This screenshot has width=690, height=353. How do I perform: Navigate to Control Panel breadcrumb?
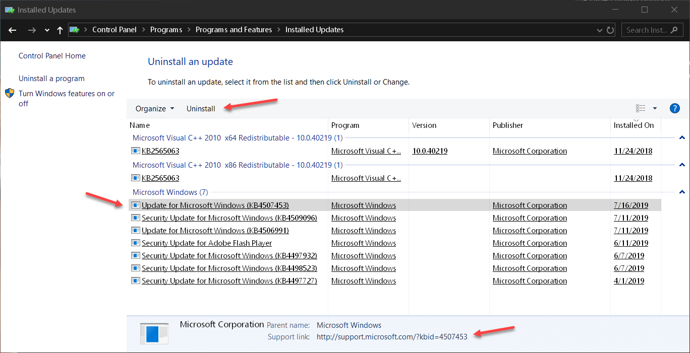click(x=114, y=30)
